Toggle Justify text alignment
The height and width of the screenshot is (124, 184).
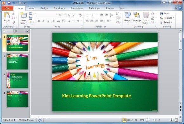click(x=102, y=21)
